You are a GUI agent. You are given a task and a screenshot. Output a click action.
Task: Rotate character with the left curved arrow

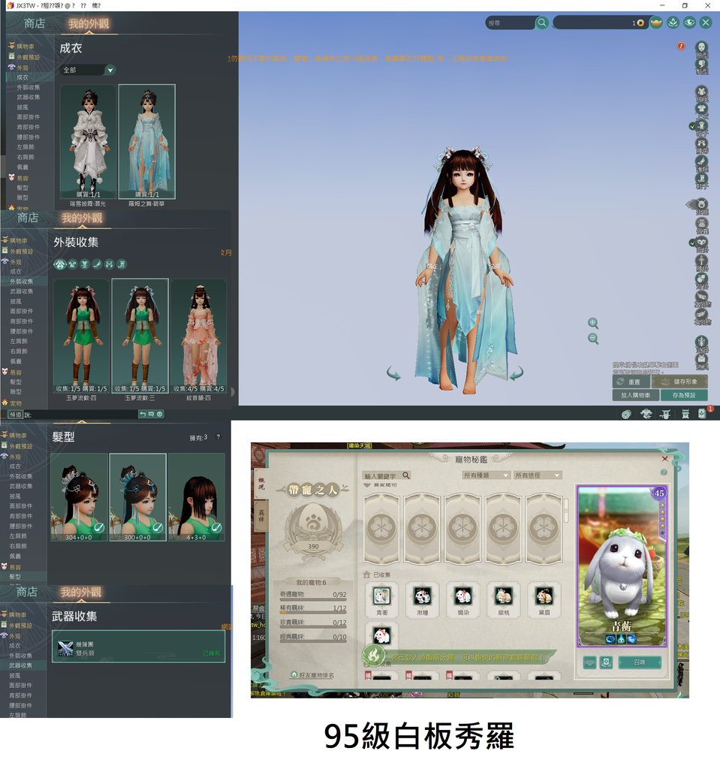393,374
